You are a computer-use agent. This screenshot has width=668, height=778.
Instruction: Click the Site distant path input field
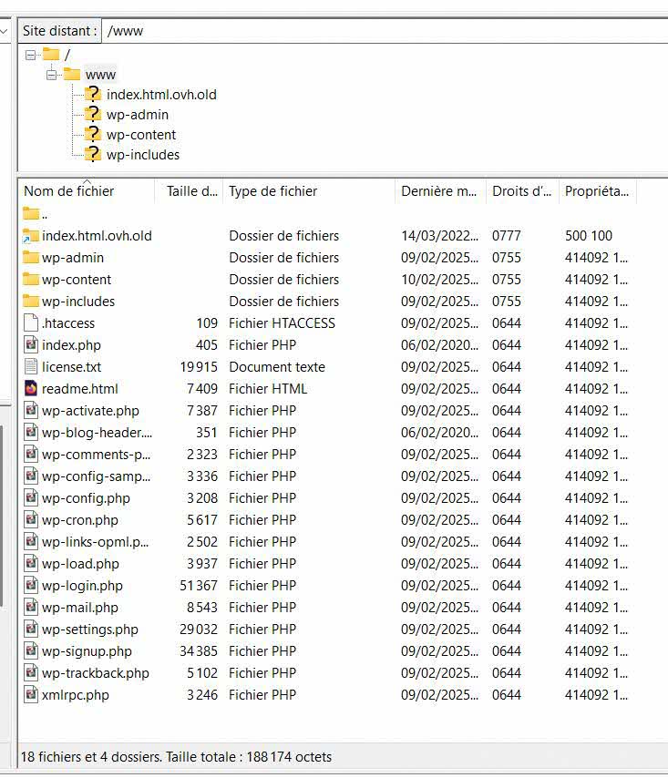pyautogui.click(x=383, y=31)
